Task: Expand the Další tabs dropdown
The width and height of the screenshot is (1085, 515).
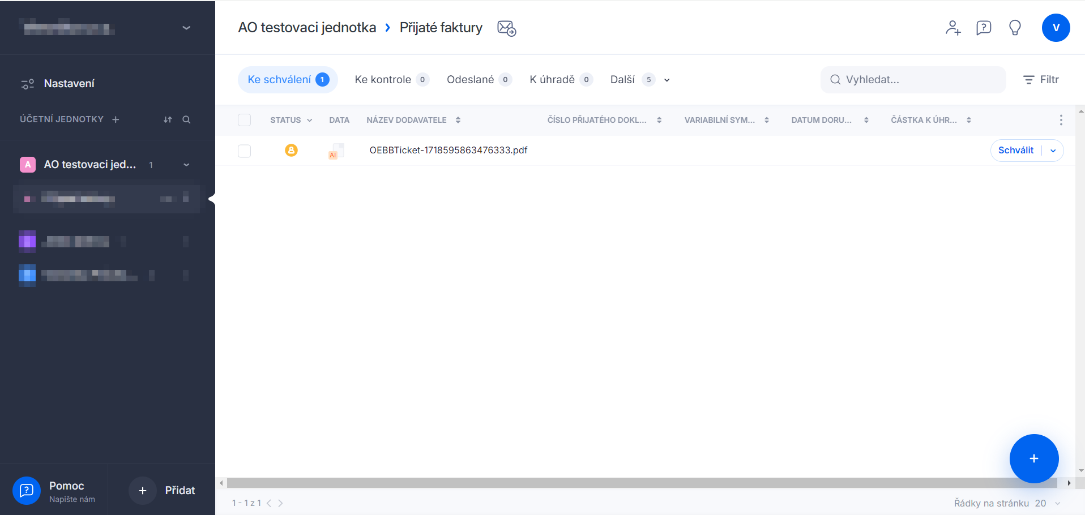Action: point(667,80)
